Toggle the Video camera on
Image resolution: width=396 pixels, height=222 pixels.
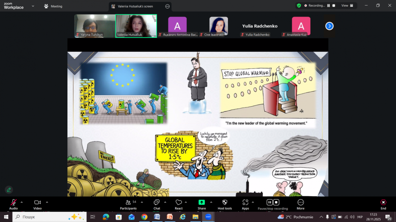(x=37, y=203)
